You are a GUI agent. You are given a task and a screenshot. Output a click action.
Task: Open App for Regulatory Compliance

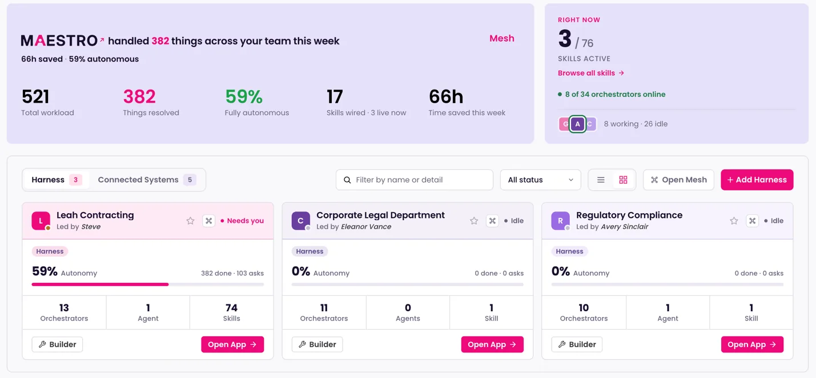pos(752,344)
